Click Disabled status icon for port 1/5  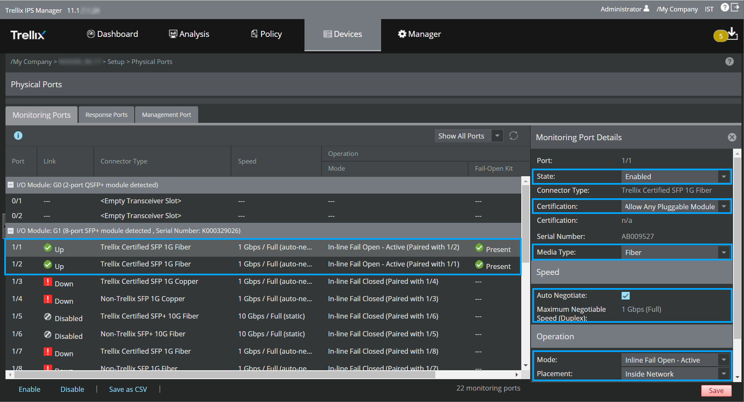tap(48, 317)
